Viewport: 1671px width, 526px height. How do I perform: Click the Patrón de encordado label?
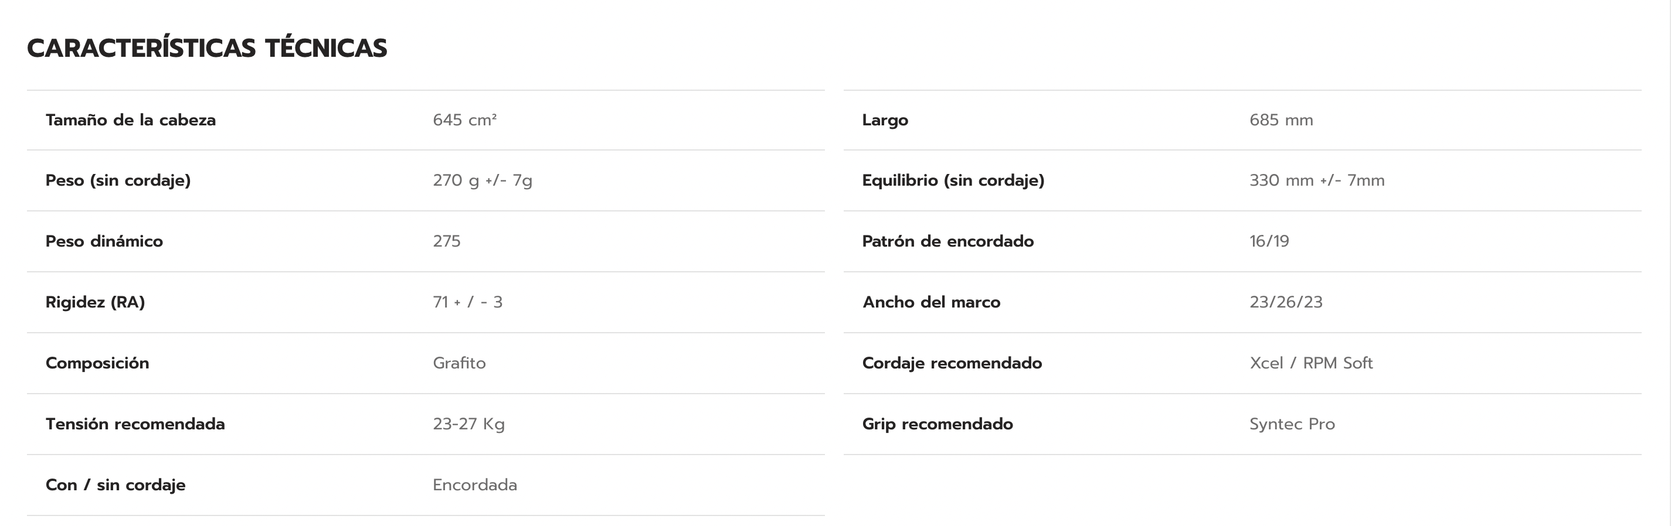pos(947,242)
